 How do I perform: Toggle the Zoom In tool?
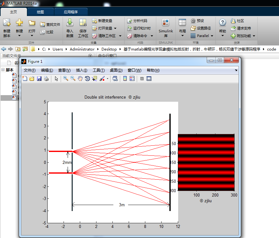point(66,78)
